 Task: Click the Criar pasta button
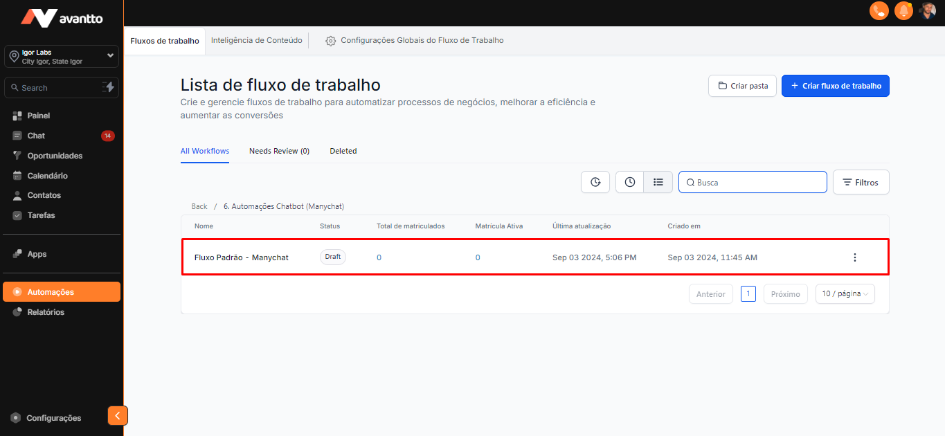click(742, 86)
